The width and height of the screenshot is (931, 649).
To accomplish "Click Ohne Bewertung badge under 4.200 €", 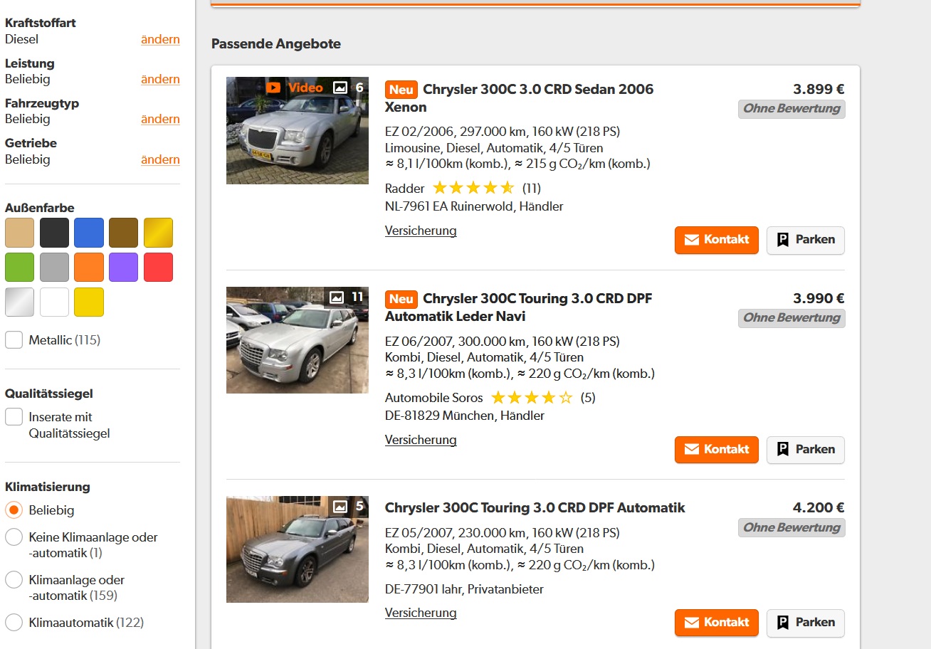I will point(791,527).
